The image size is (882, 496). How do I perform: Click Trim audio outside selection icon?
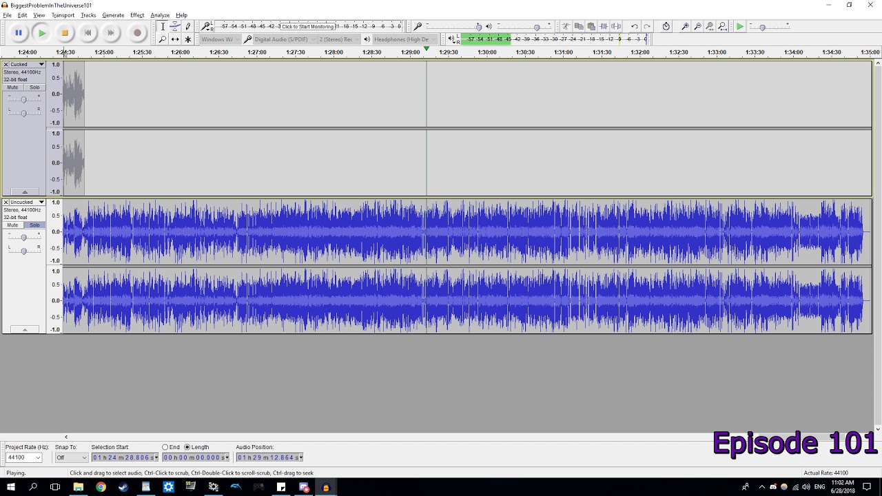[x=604, y=26]
